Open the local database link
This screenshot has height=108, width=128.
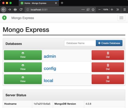pos(49,80)
